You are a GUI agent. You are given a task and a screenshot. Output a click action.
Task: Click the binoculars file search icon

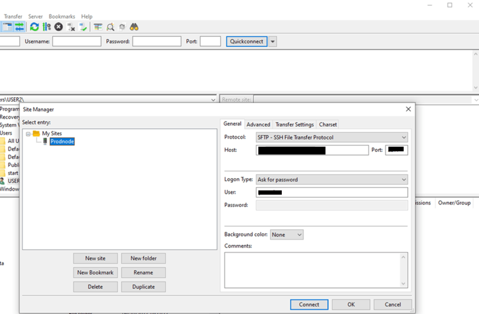[134, 27]
